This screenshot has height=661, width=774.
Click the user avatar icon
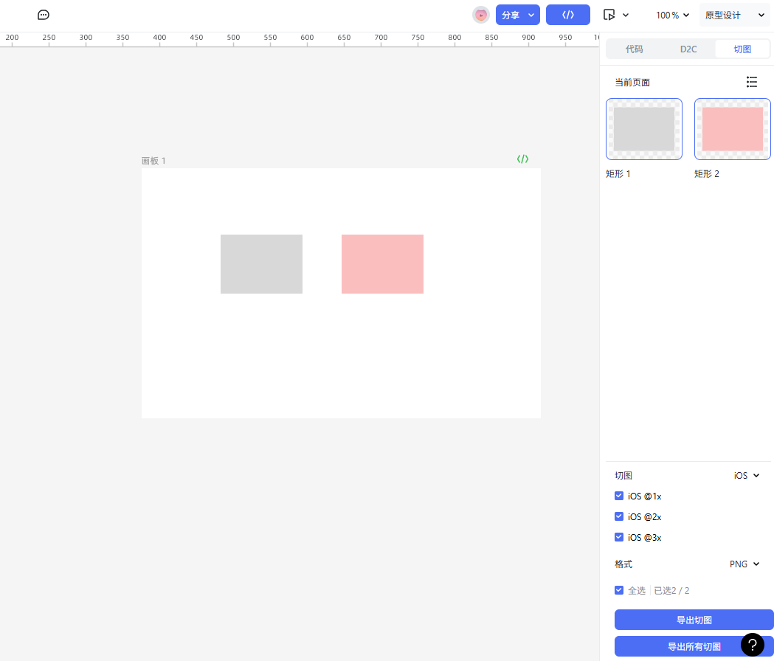pos(481,15)
